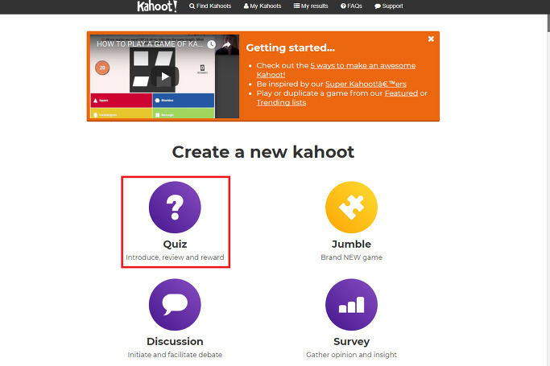Click the video title 'HOW TO PLAY A GAME OF KA...'
This screenshot has width=550, height=366.
(x=150, y=44)
